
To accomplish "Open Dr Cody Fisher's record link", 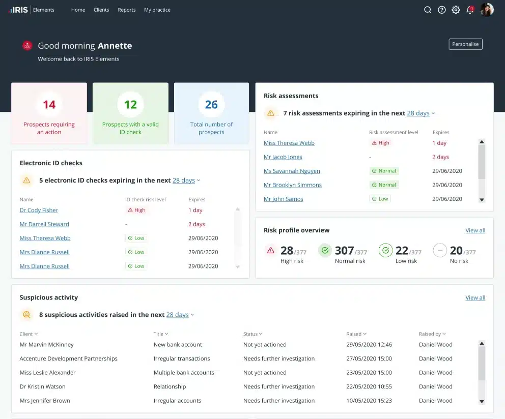I will [39, 210].
